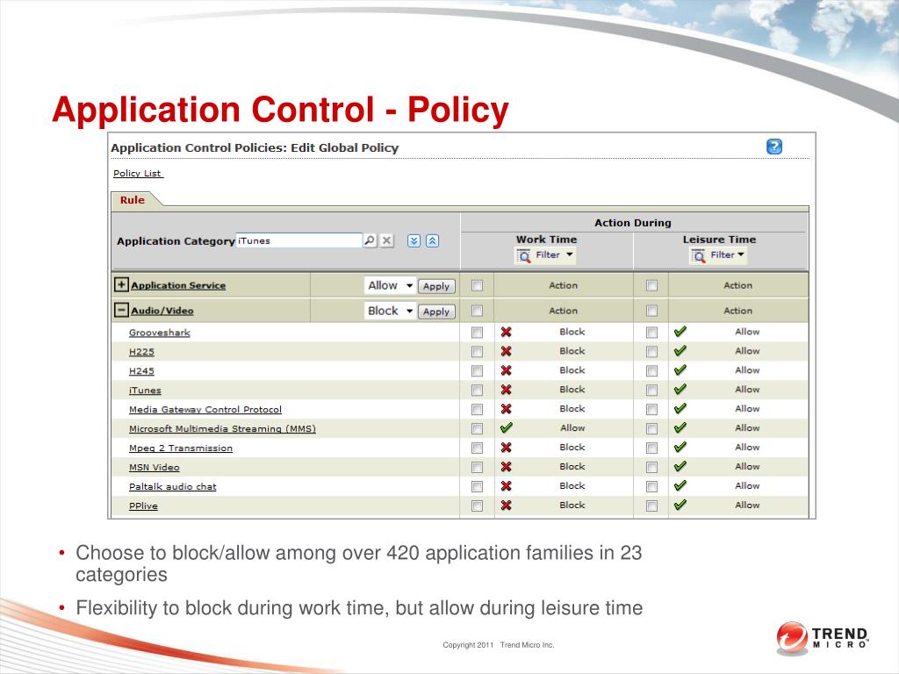Open the Paltalk audio chat link
Viewport: 899px width, 674px height.
(173, 486)
